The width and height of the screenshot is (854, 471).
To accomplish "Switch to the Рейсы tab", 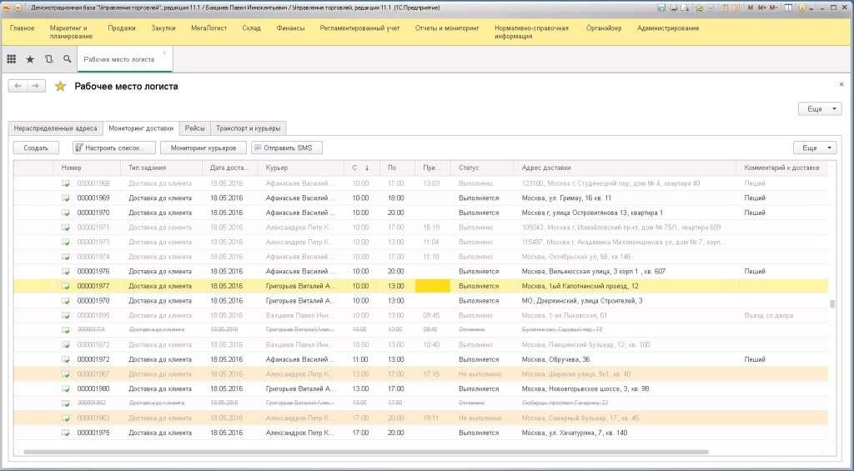I will (194, 128).
